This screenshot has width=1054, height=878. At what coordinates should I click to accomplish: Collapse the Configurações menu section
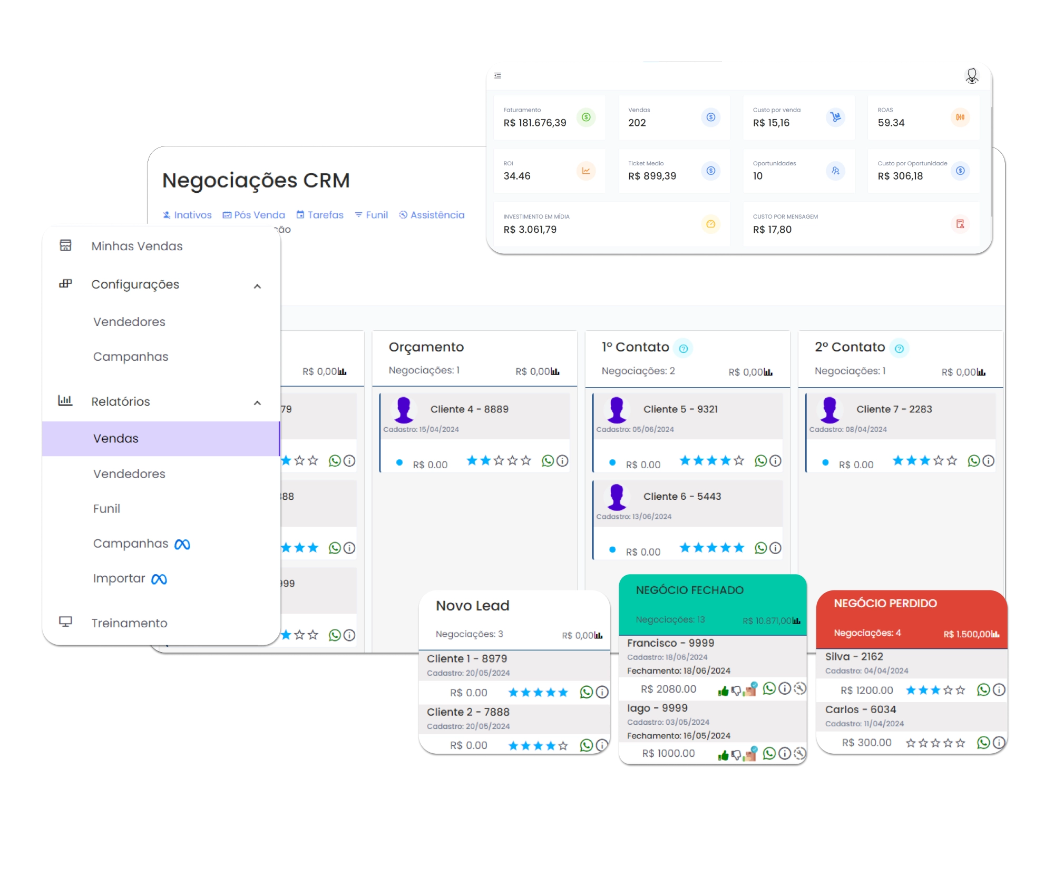coord(257,286)
